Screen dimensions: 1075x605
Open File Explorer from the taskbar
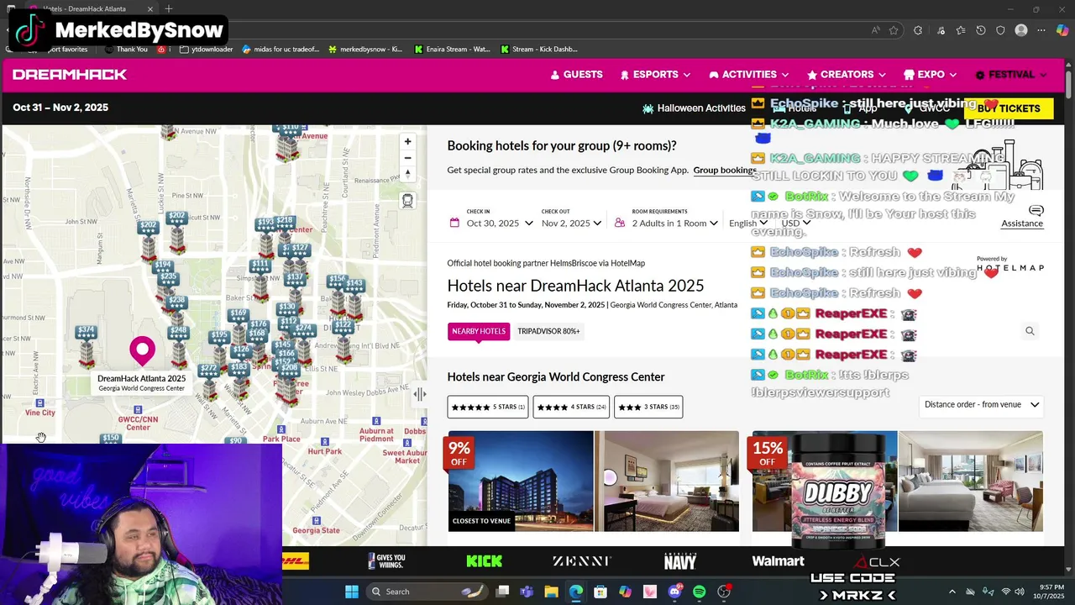pyautogui.click(x=551, y=592)
